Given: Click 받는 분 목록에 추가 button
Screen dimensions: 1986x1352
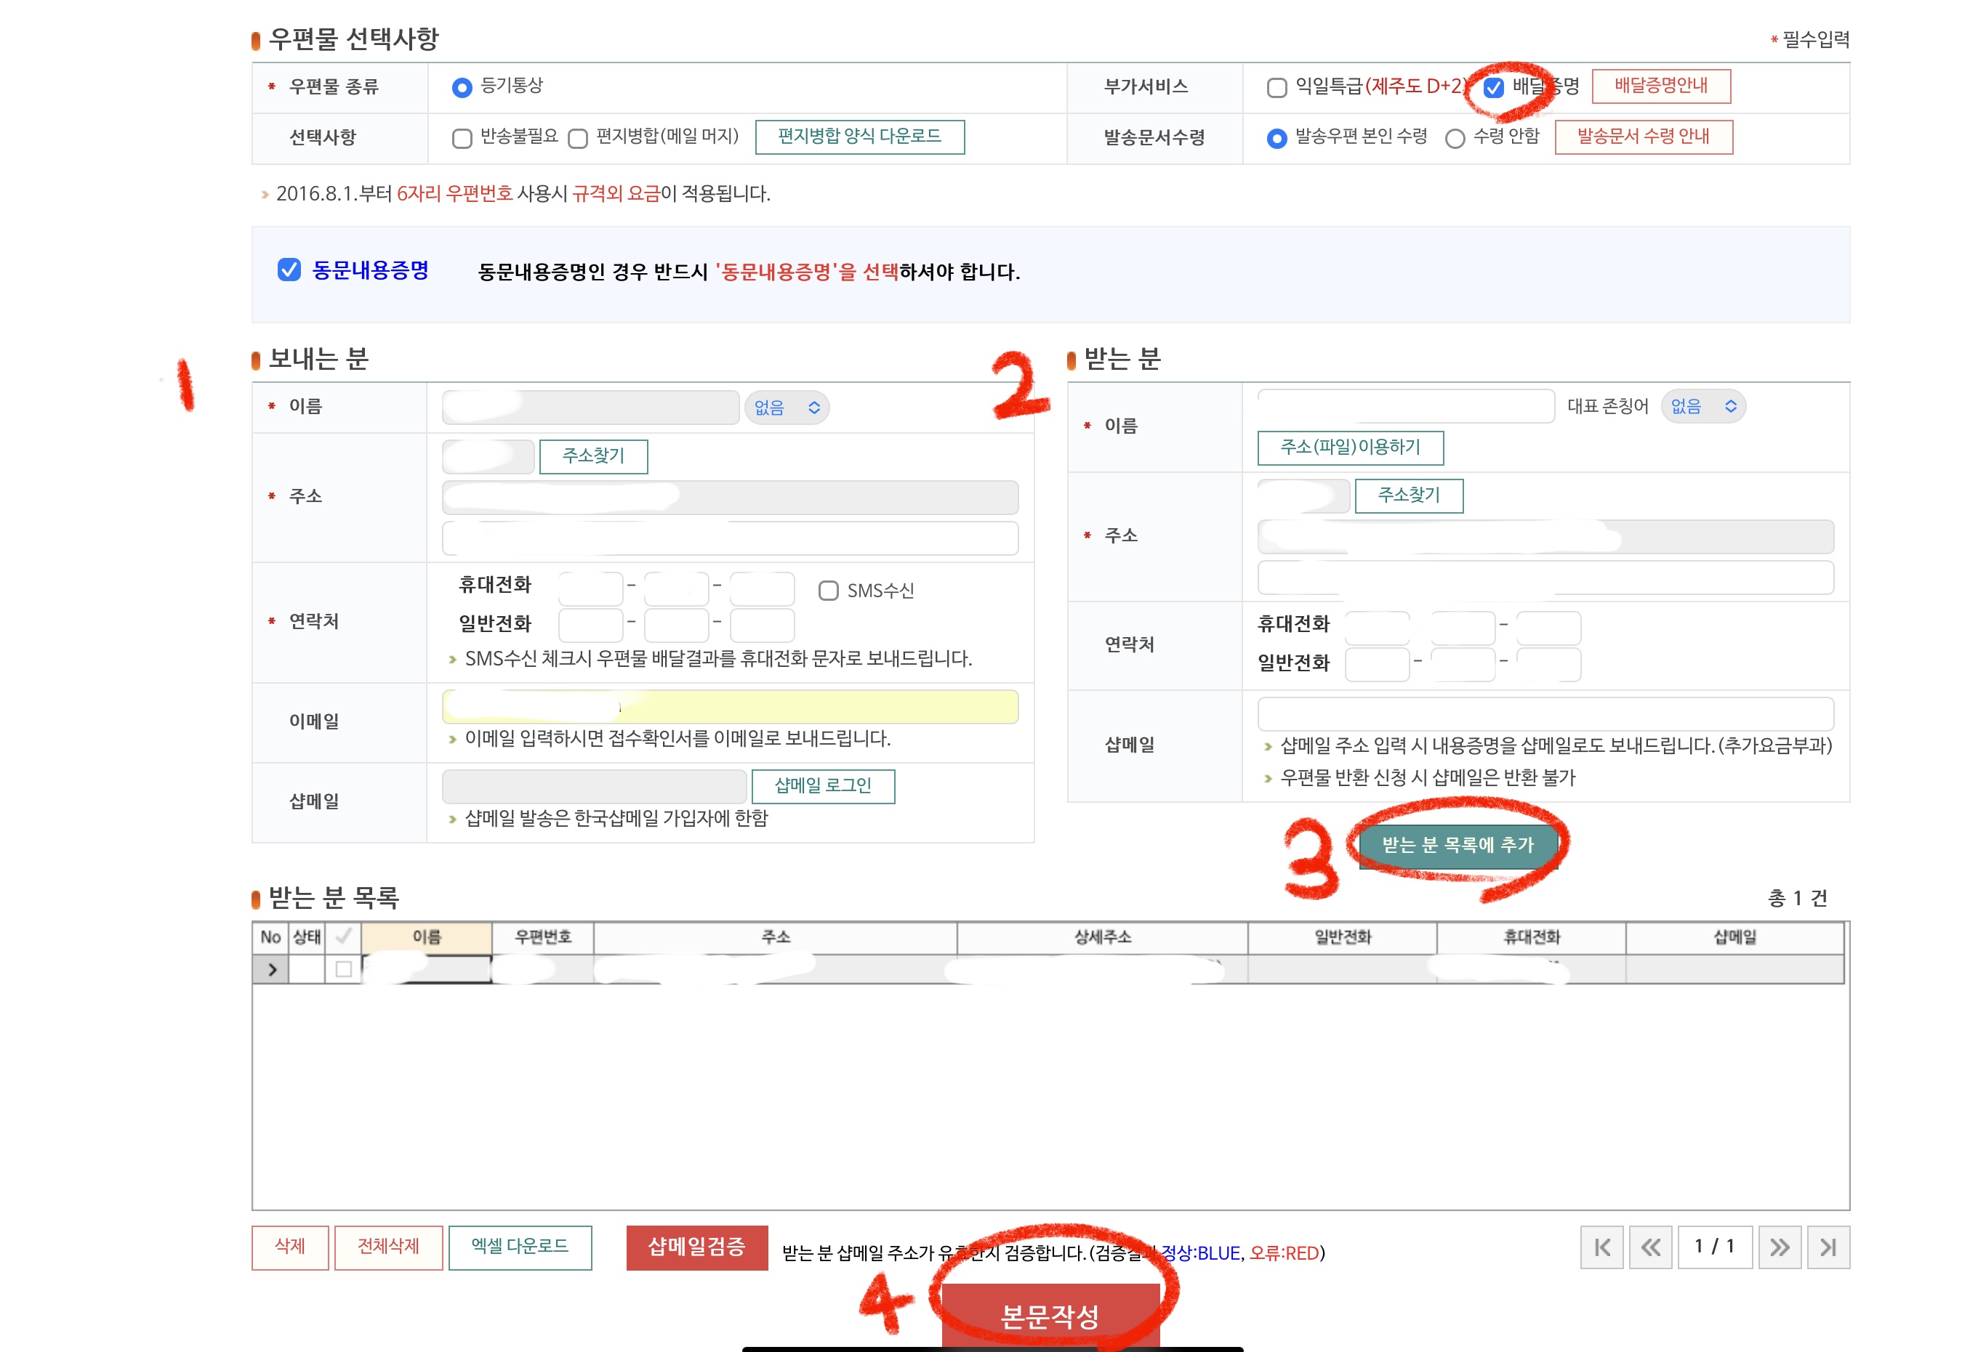Looking at the screenshot, I should (1458, 845).
